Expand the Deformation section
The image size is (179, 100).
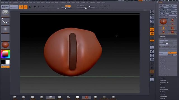click(164, 89)
